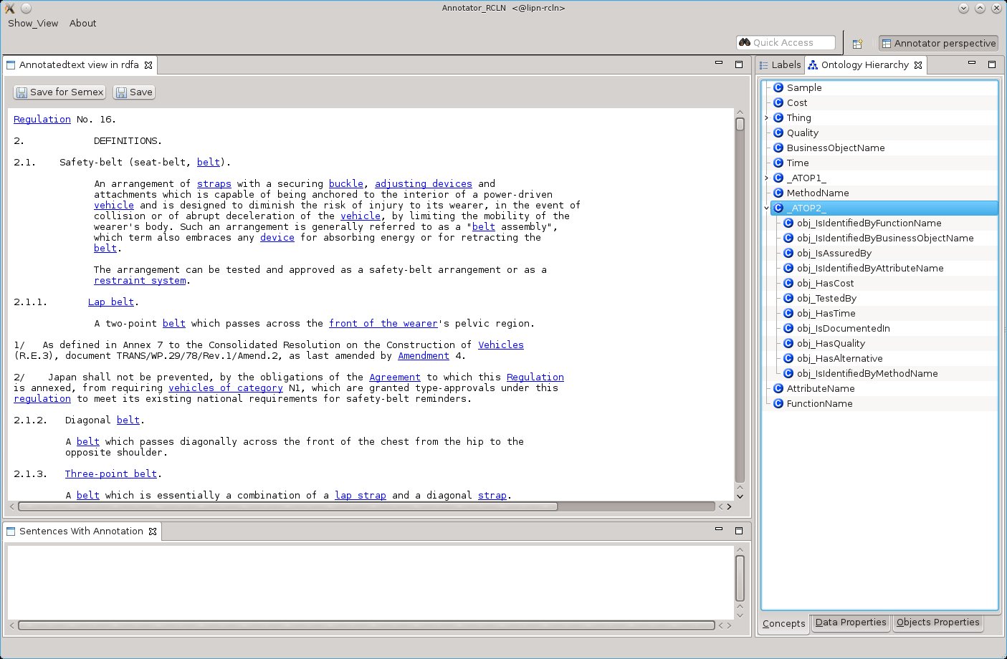Maximize the Annotatedtext view panel
The height and width of the screenshot is (659, 1007).
click(x=739, y=64)
